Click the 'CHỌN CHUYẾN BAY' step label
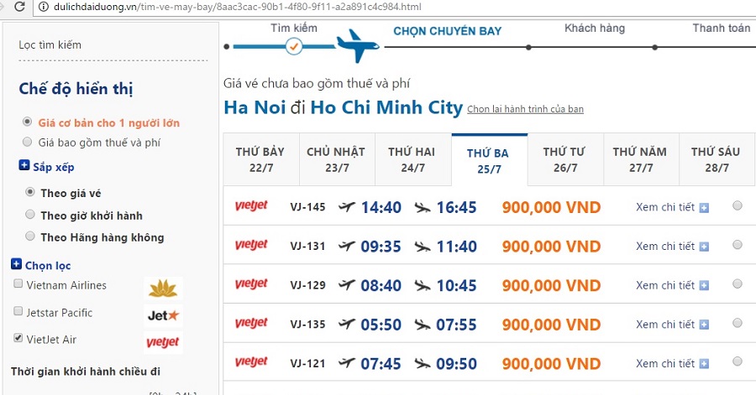The height and width of the screenshot is (395, 756). click(448, 31)
